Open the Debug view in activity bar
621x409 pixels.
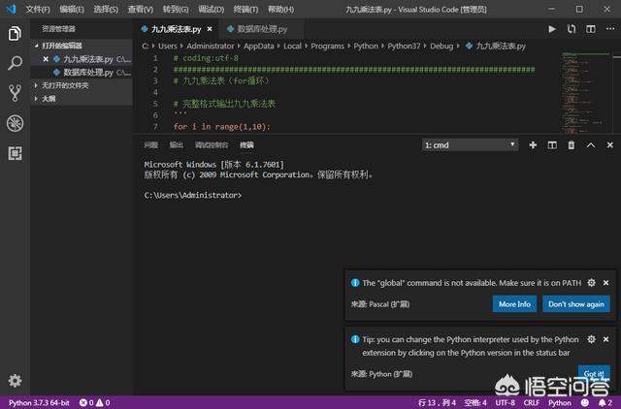(15, 123)
